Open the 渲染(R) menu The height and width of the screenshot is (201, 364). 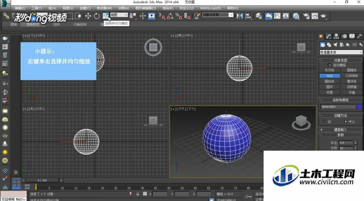click(168, 8)
